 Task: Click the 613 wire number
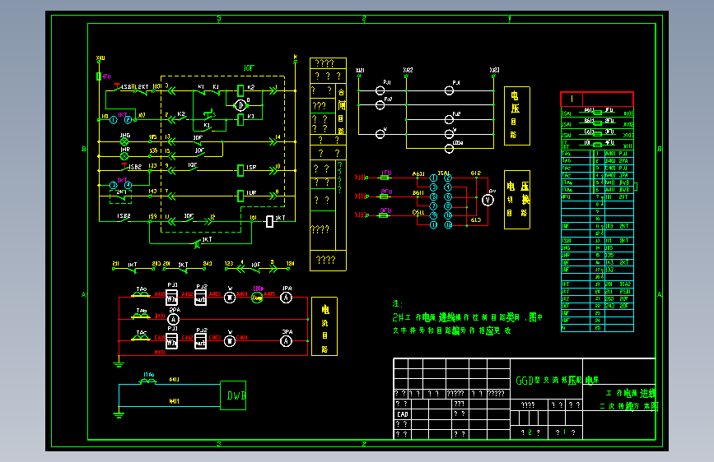(x=476, y=220)
